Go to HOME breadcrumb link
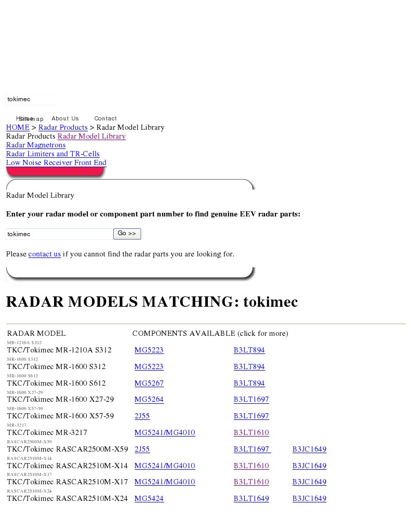The width and height of the screenshot is (411, 531). (18, 127)
